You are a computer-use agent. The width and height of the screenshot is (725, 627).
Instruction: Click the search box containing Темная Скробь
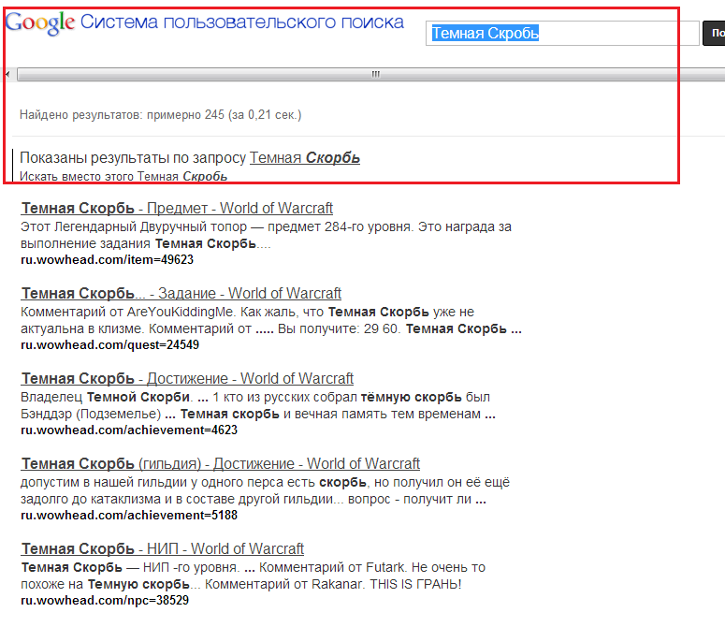pos(562,34)
